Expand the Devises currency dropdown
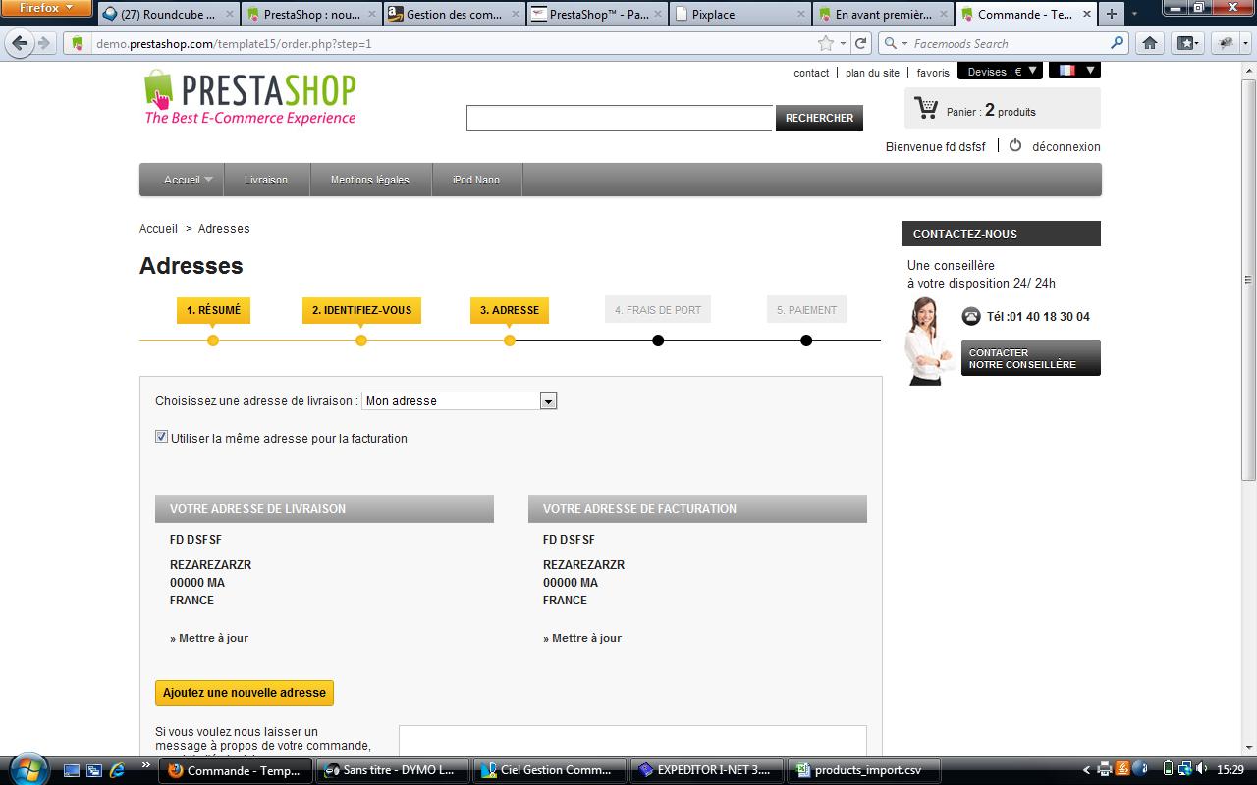The height and width of the screenshot is (785, 1257). [x=1001, y=71]
